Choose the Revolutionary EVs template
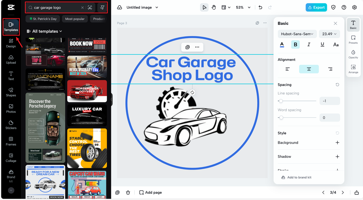The width and height of the screenshot is (363, 200). (x=87, y=67)
